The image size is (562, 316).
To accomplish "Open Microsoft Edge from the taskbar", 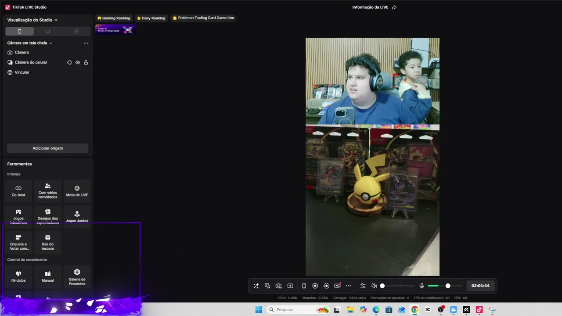I will pos(376,309).
